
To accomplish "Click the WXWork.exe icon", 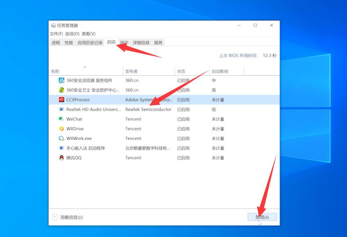I will (x=61, y=138).
